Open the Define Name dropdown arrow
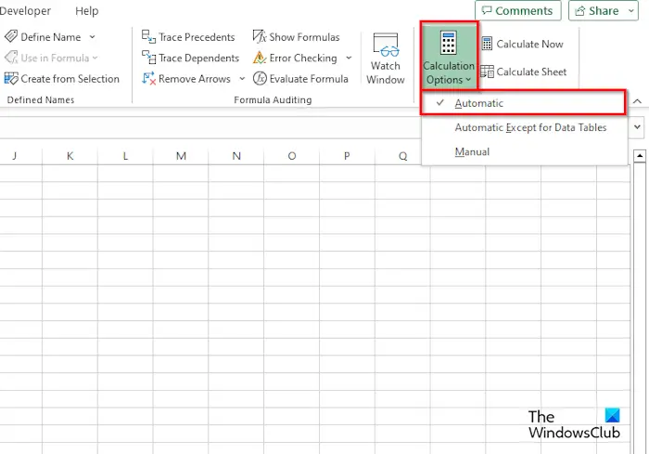This screenshot has height=454, width=649. coord(93,37)
